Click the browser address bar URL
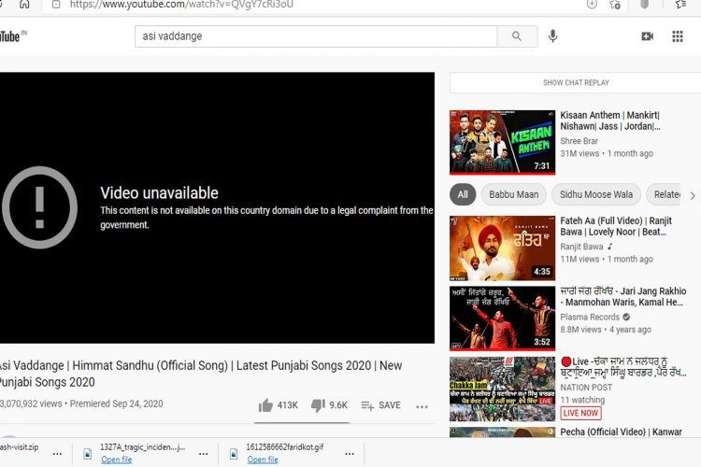Screen dimensions: 701x467 coord(181,5)
